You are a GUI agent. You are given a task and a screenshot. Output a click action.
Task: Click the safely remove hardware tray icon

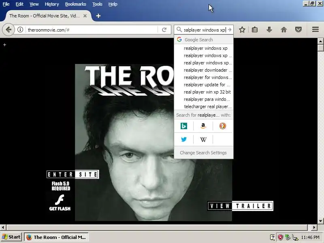(288, 237)
